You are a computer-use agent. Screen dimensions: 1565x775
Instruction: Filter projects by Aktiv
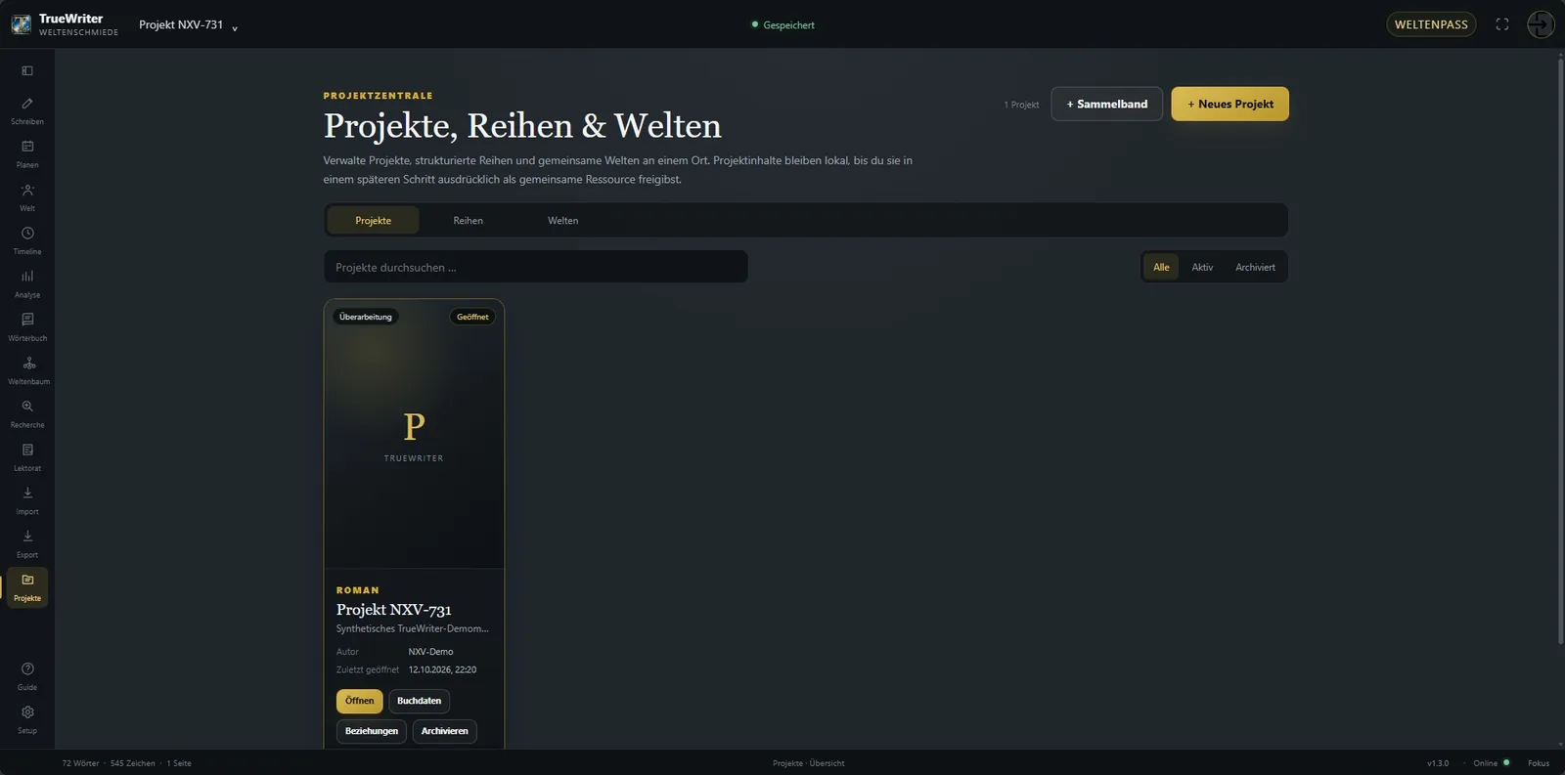click(1202, 267)
